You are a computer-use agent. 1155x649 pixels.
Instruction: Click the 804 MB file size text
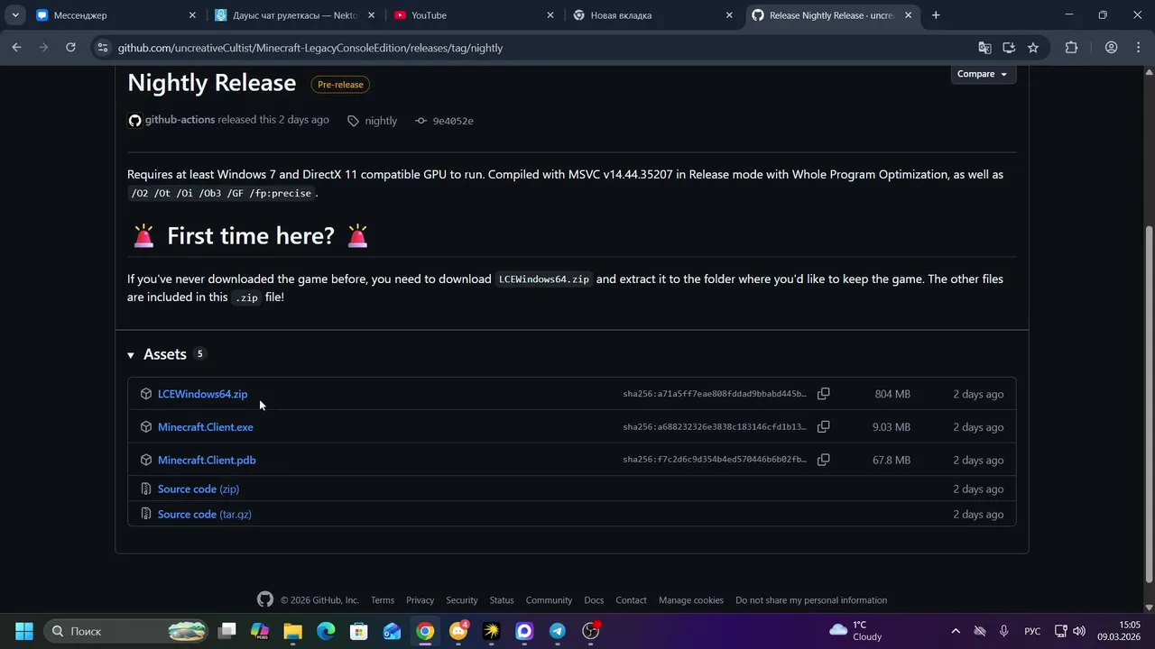(892, 394)
